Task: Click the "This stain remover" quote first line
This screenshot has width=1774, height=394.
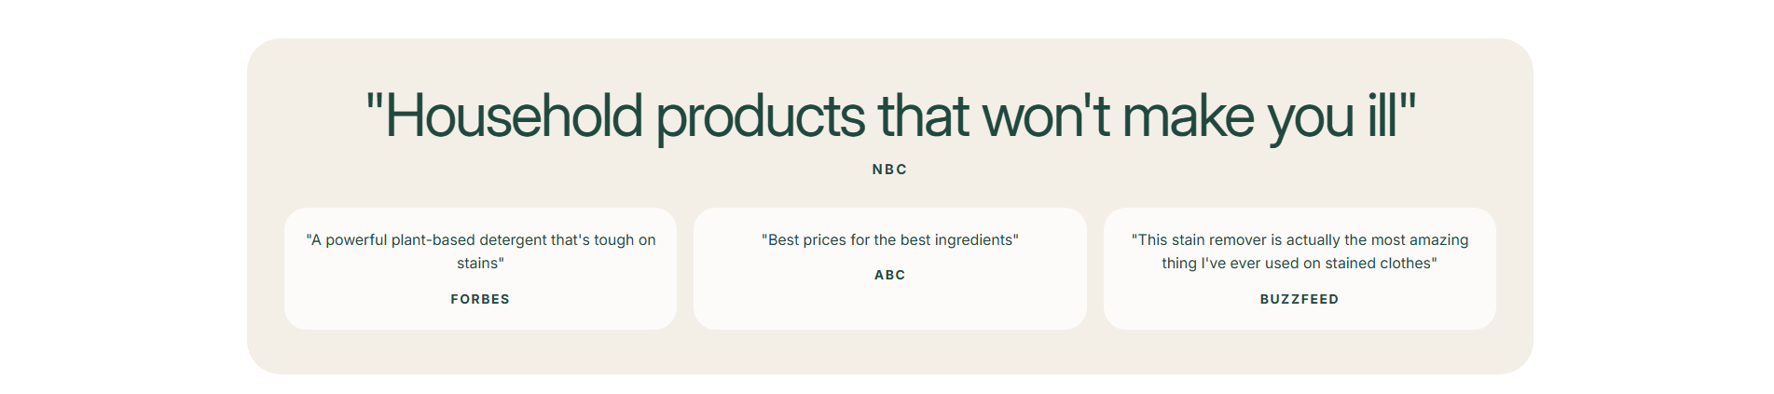Action: 1300,240
